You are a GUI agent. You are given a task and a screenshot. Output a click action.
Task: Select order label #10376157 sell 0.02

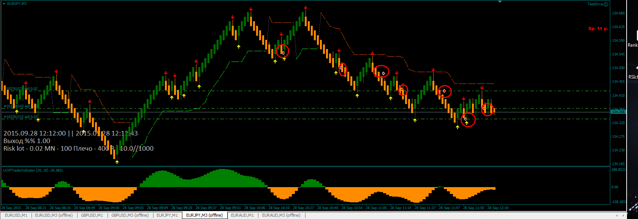tap(21, 89)
